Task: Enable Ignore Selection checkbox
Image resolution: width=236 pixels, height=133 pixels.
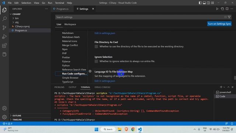Action: point(96,61)
